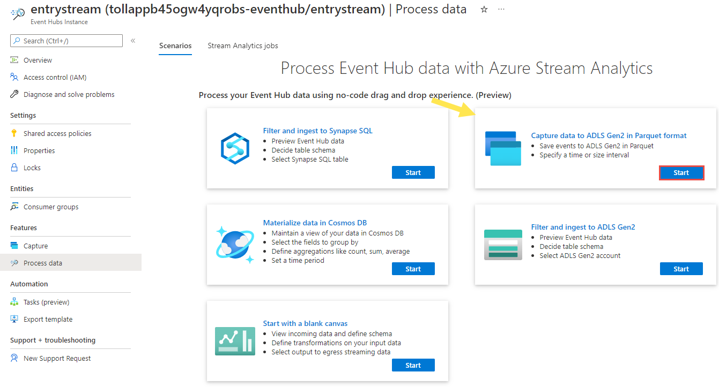
Task: Open Filter and ingest to Synapse SQL link
Action: [317, 131]
